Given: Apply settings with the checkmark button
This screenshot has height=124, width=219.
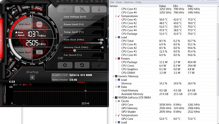Looking at the screenshot, I should click(99, 65).
